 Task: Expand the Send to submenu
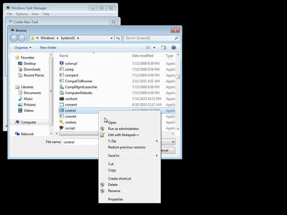click(x=157, y=156)
